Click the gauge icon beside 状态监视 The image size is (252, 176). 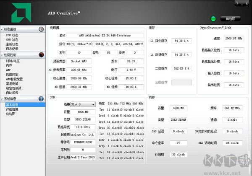pyautogui.click(x=41, y=29)
